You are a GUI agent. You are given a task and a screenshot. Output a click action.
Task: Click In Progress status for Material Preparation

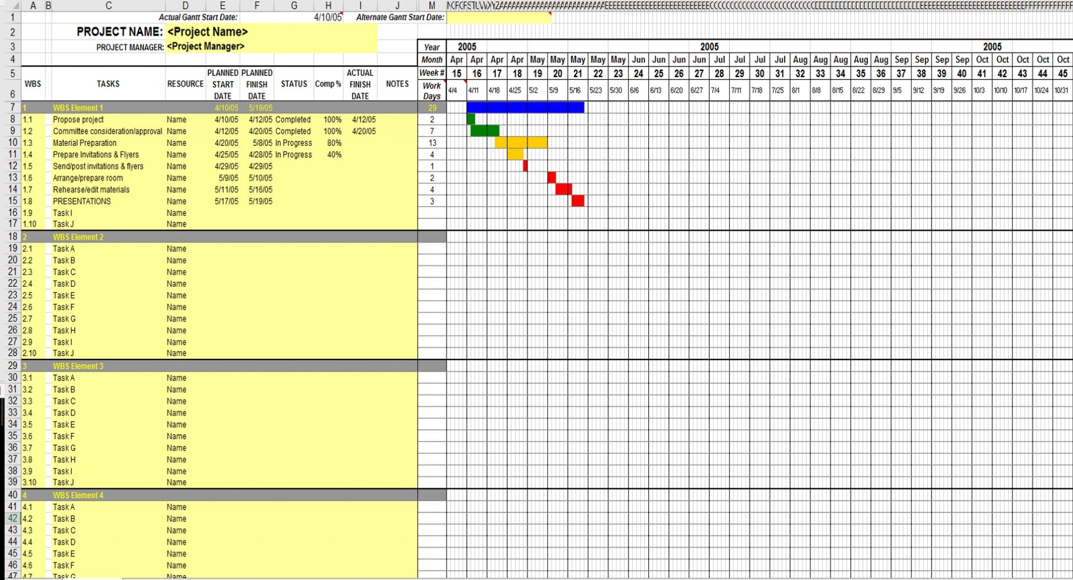pos(293,143)
